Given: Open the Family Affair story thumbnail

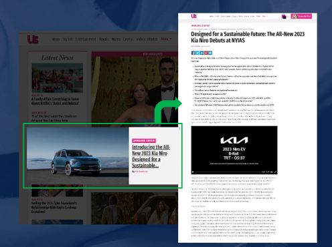Looking at the screenshot, I should 57,78.
